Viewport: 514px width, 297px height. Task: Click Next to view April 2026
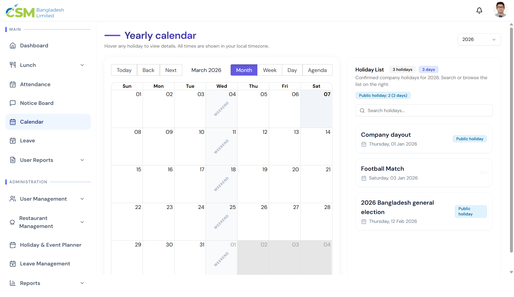click(171, 70)
